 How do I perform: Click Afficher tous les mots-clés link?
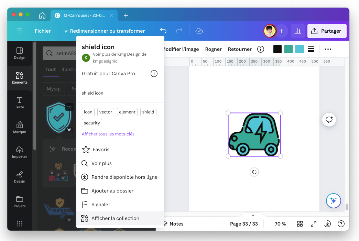(108, 134)
